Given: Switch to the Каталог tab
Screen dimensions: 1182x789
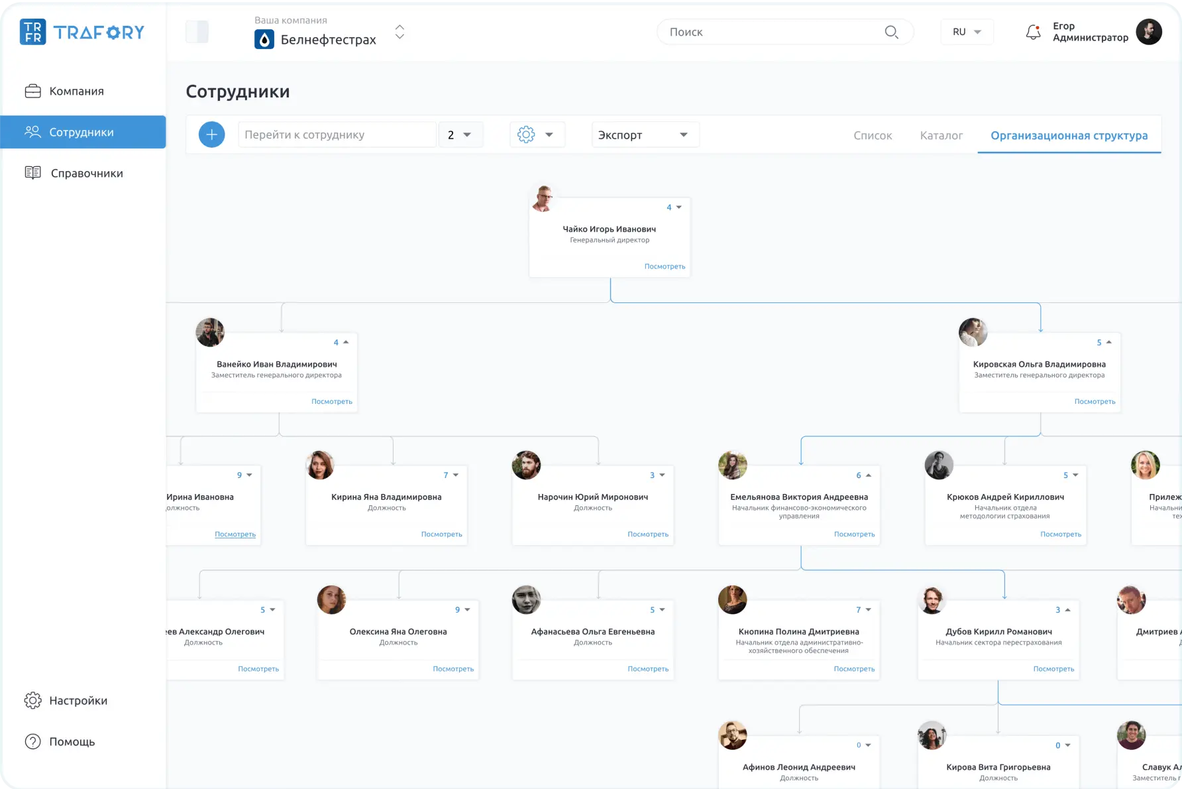Looking at the screenshot, I should click(941, 136).
